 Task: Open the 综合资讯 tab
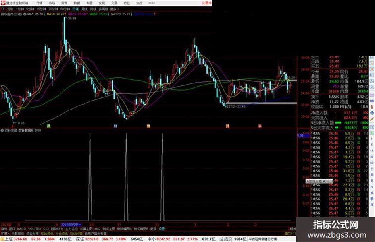pos(47,234)
